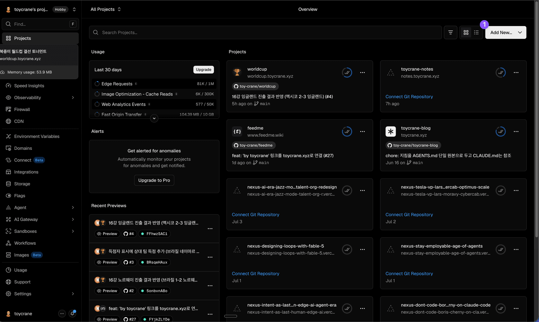Click the Search Projects field

[265, 32]
